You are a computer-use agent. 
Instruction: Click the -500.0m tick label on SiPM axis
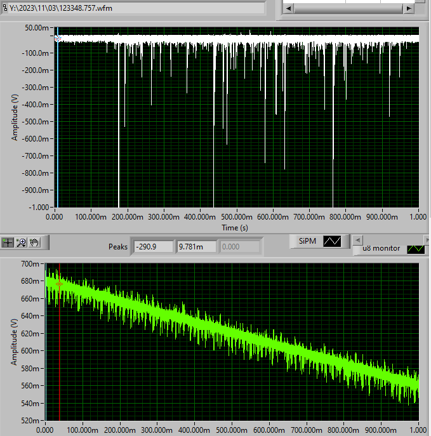[36, 122]
